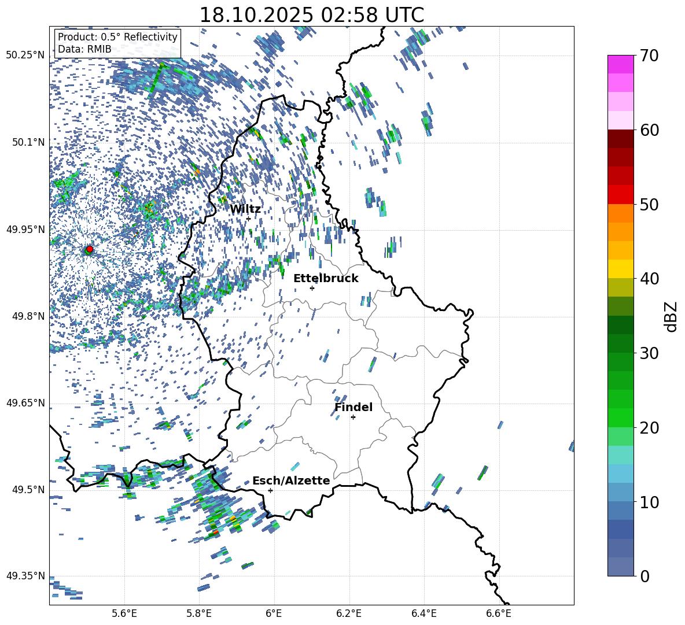
Task: Click the 60 tick on the colorbar
Action: click(649, 130)
